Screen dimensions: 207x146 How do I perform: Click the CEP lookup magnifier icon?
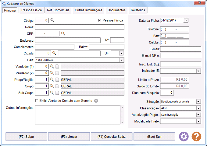[x=63, y=33]
